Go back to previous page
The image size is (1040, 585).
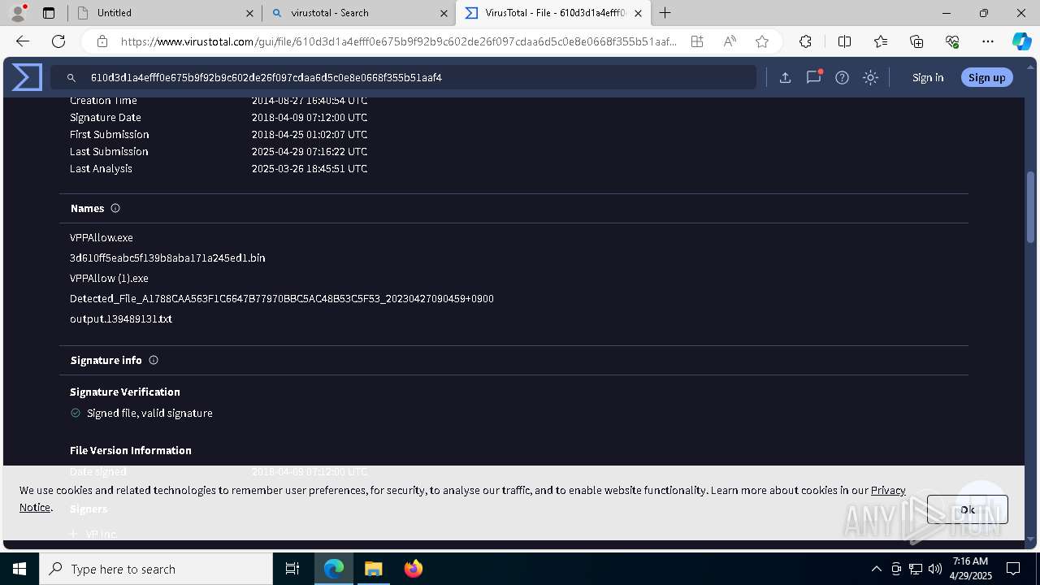click(23, 41)
